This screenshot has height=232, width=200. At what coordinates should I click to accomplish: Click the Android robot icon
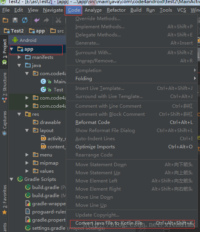click(x=15, y=40)
